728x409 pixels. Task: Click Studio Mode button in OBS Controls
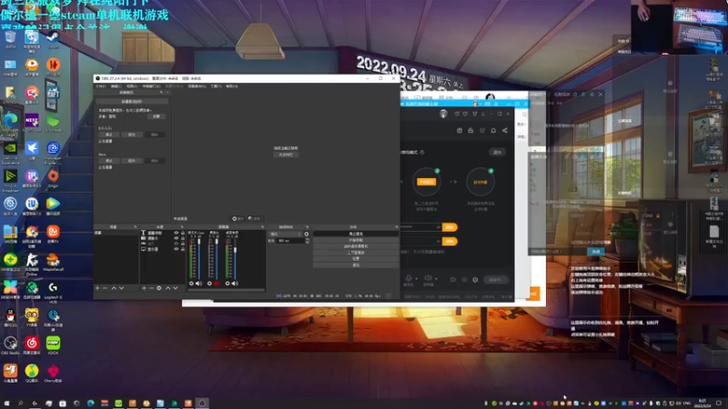[x=356, y=253]
